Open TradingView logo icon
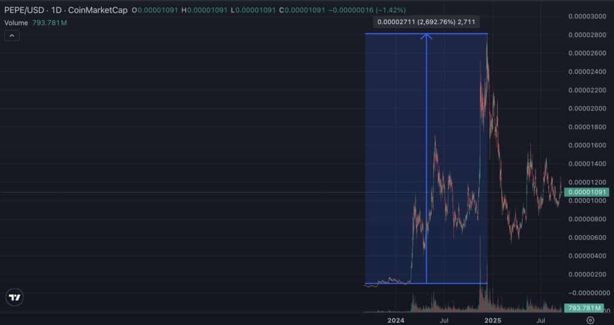Image resolution: width=614 pixels, height=325 pixels. (14, 297)
